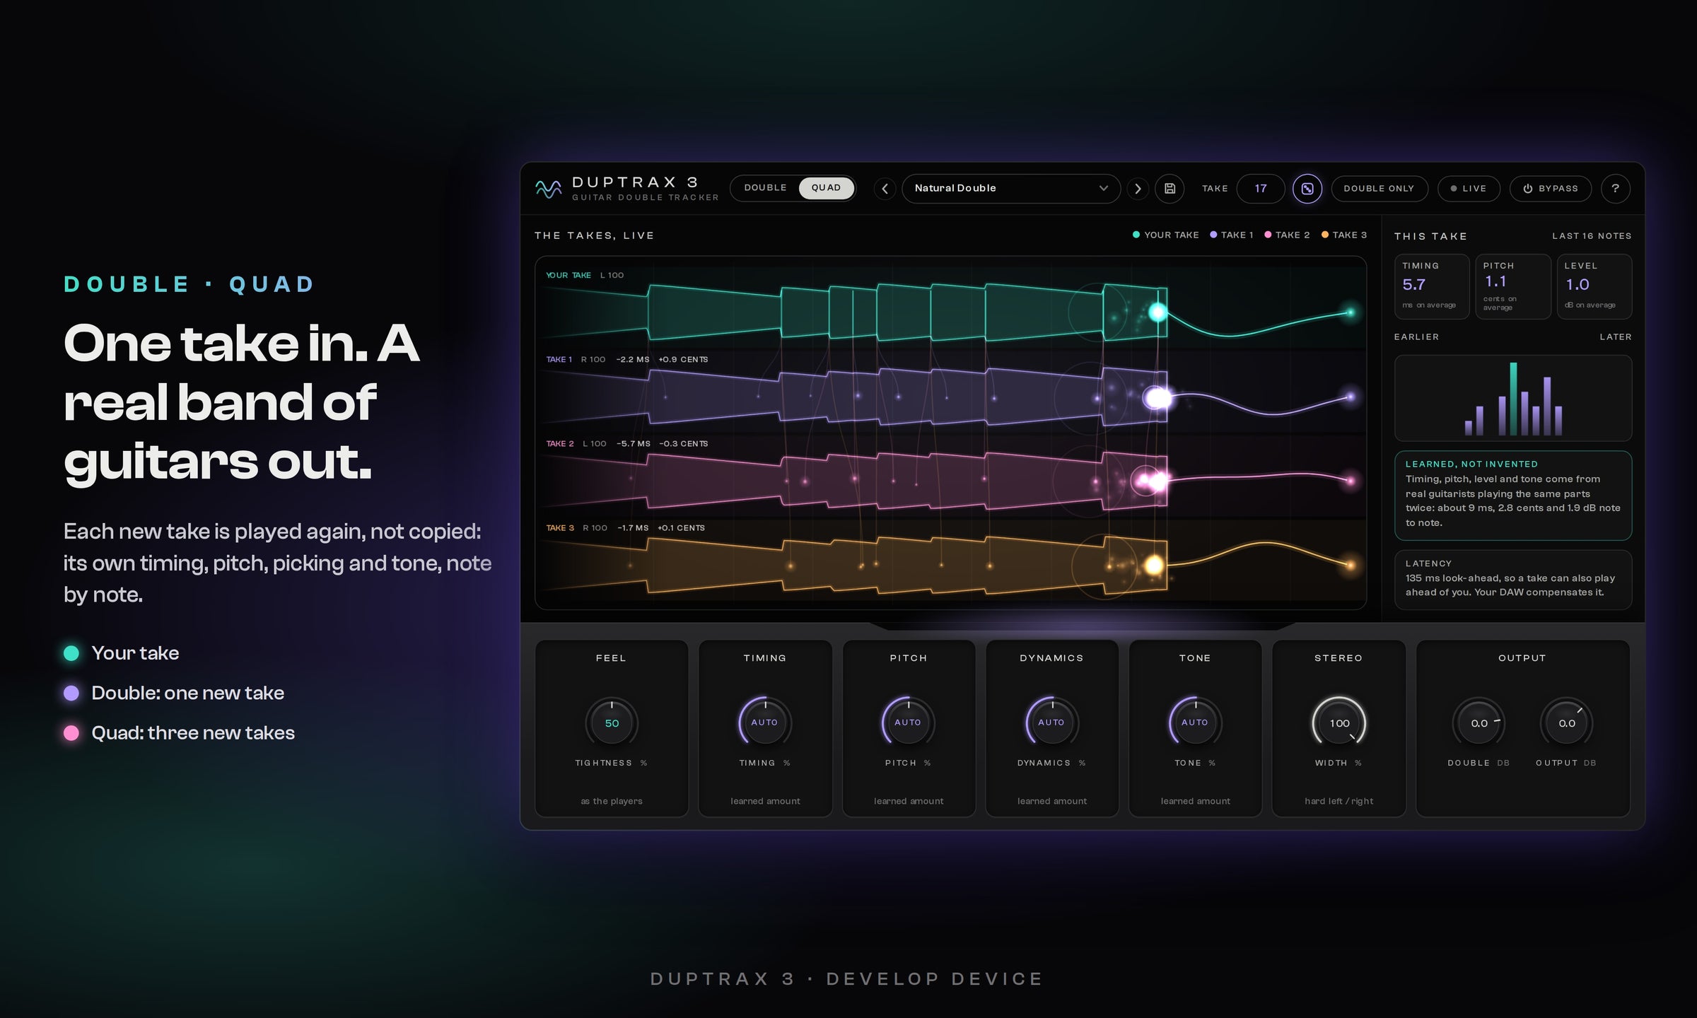Click 'as the players' under Feel
Image resolution: width=1697 pixels, height=1018 pixels.
click(x=612, y=801)
